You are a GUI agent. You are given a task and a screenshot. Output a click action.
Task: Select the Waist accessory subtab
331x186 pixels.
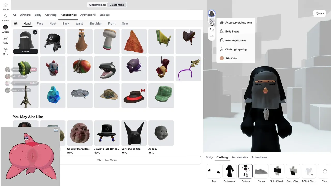[x=79, y=24]
